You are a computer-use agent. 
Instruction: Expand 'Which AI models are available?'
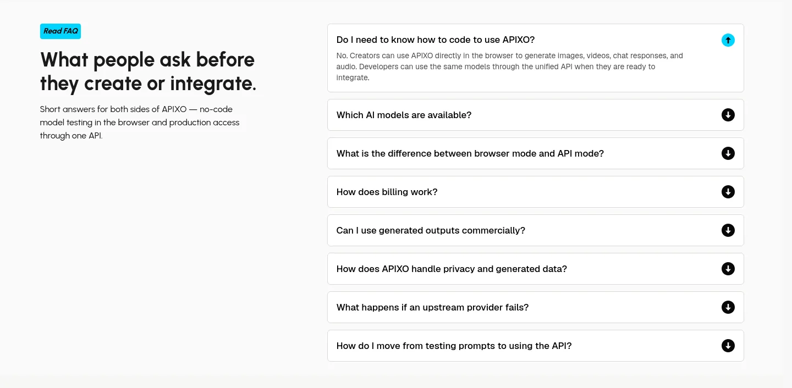[x=535, y=115]
